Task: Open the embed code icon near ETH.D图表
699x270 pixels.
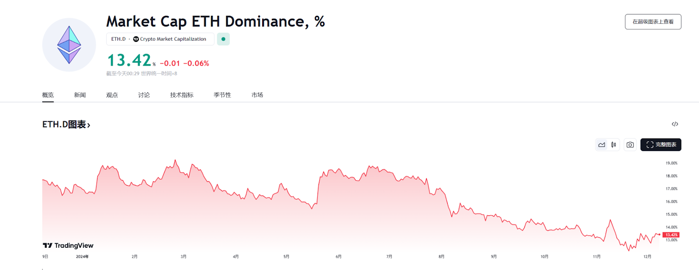Action: pos(675,124)
